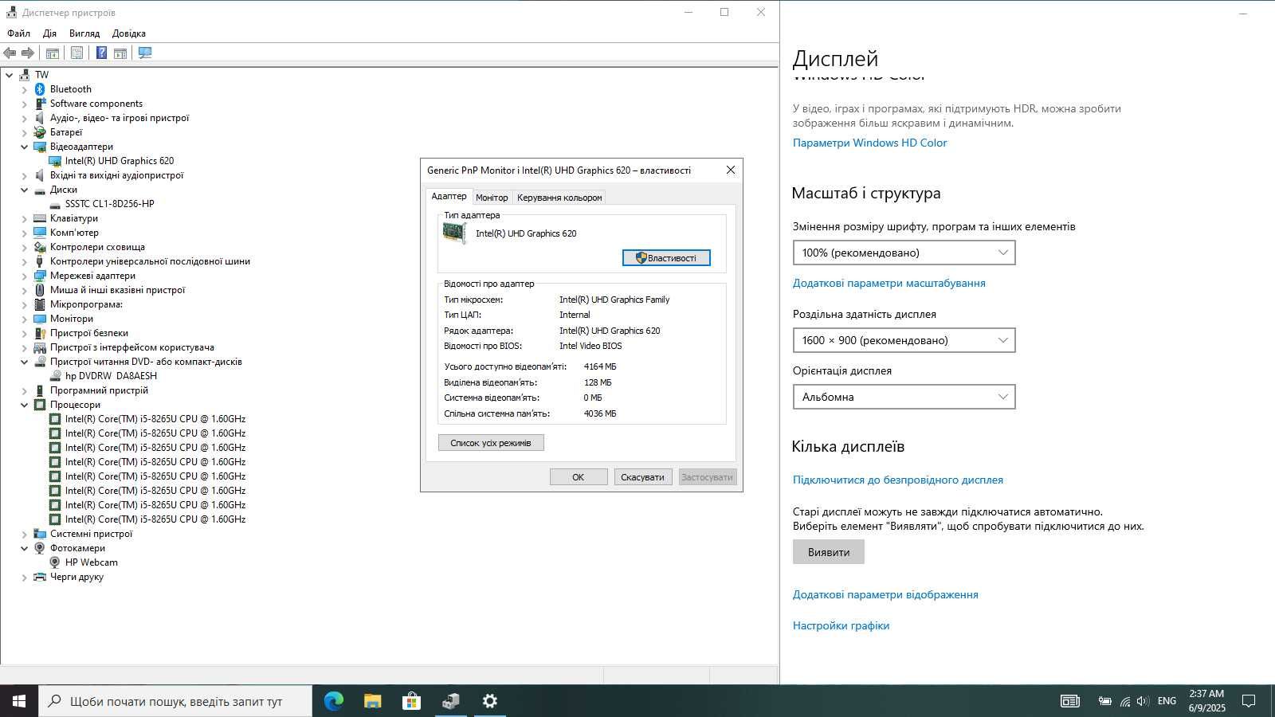Select the Клавіатури keyboard icon
The width and height of the screenshot is (1275, 717).
(x=40, y=218)
